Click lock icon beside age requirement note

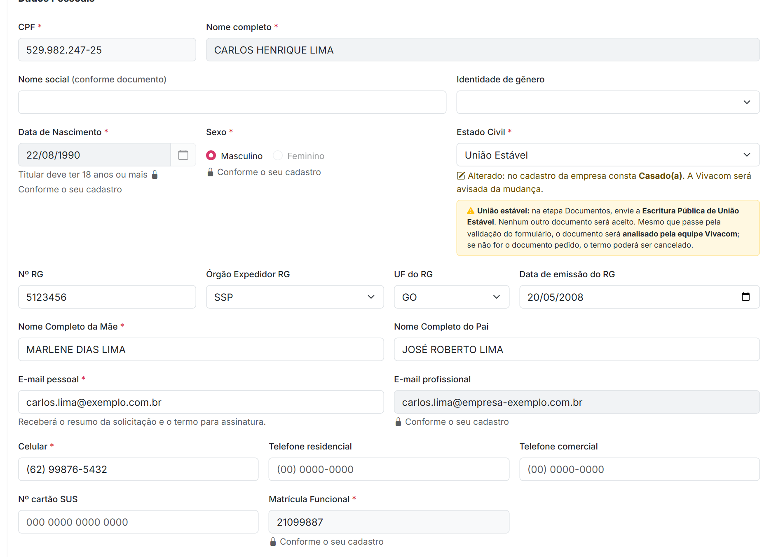point(155,175)
